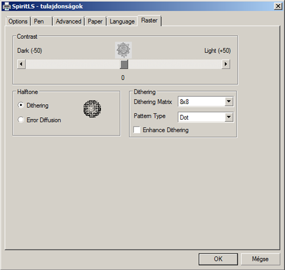Viewport: 285px width, 270px height.
Task: Click the Dot pattern type combo box
Action: click(206, 117)
